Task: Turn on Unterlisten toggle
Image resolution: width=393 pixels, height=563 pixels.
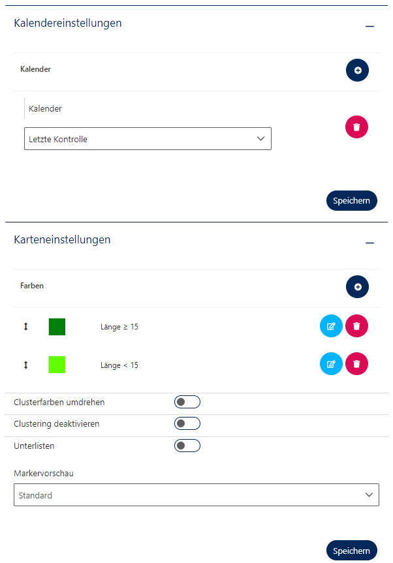Action: (x=187, y=446)
